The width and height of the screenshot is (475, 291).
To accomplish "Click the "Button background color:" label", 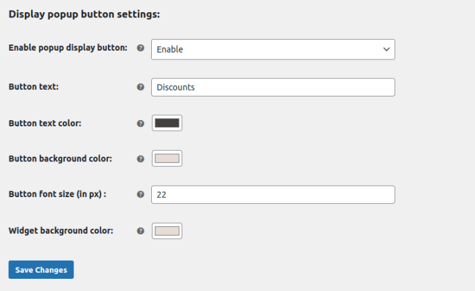I will [x=60, y=159].
